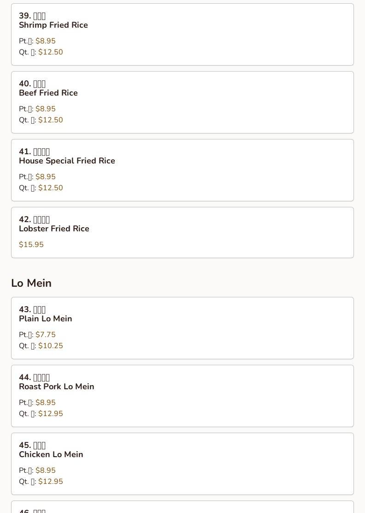
Task: Click the Lo Mein section heading
Action: [x=31, y=283]
